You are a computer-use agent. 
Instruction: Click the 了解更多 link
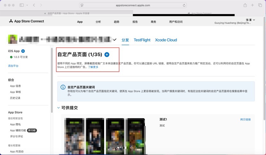coord(93,67)
